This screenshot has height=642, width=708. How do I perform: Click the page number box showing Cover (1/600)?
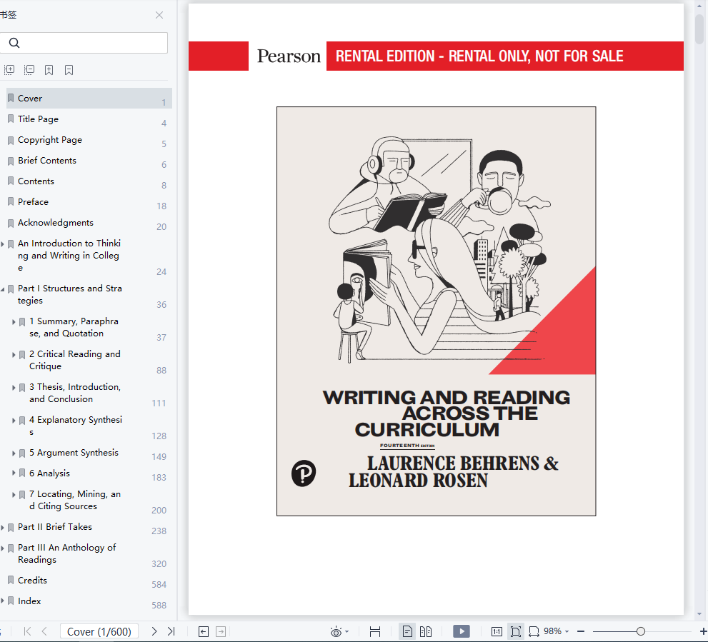tap(99, 631)
